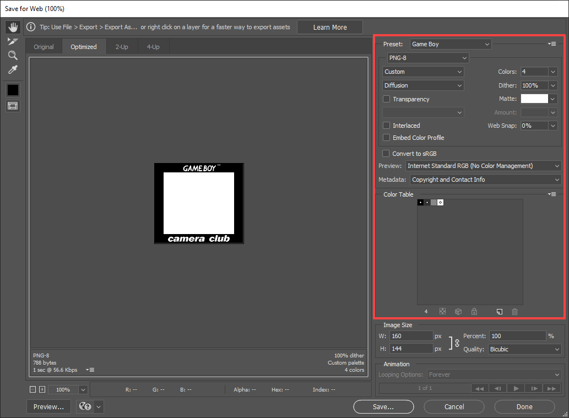
Task: Open the Color Table palette menu icon
Action: [x=552, y=194]
